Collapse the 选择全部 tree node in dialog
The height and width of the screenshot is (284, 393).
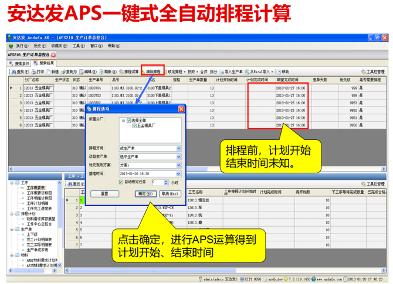coord(123,121)
